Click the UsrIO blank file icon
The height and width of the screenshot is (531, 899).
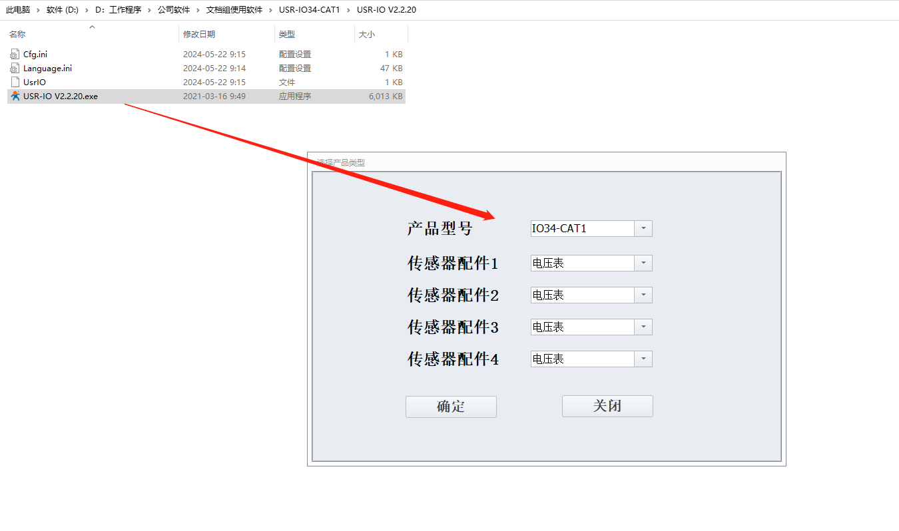pyautogui.click(x=15, y=82)
